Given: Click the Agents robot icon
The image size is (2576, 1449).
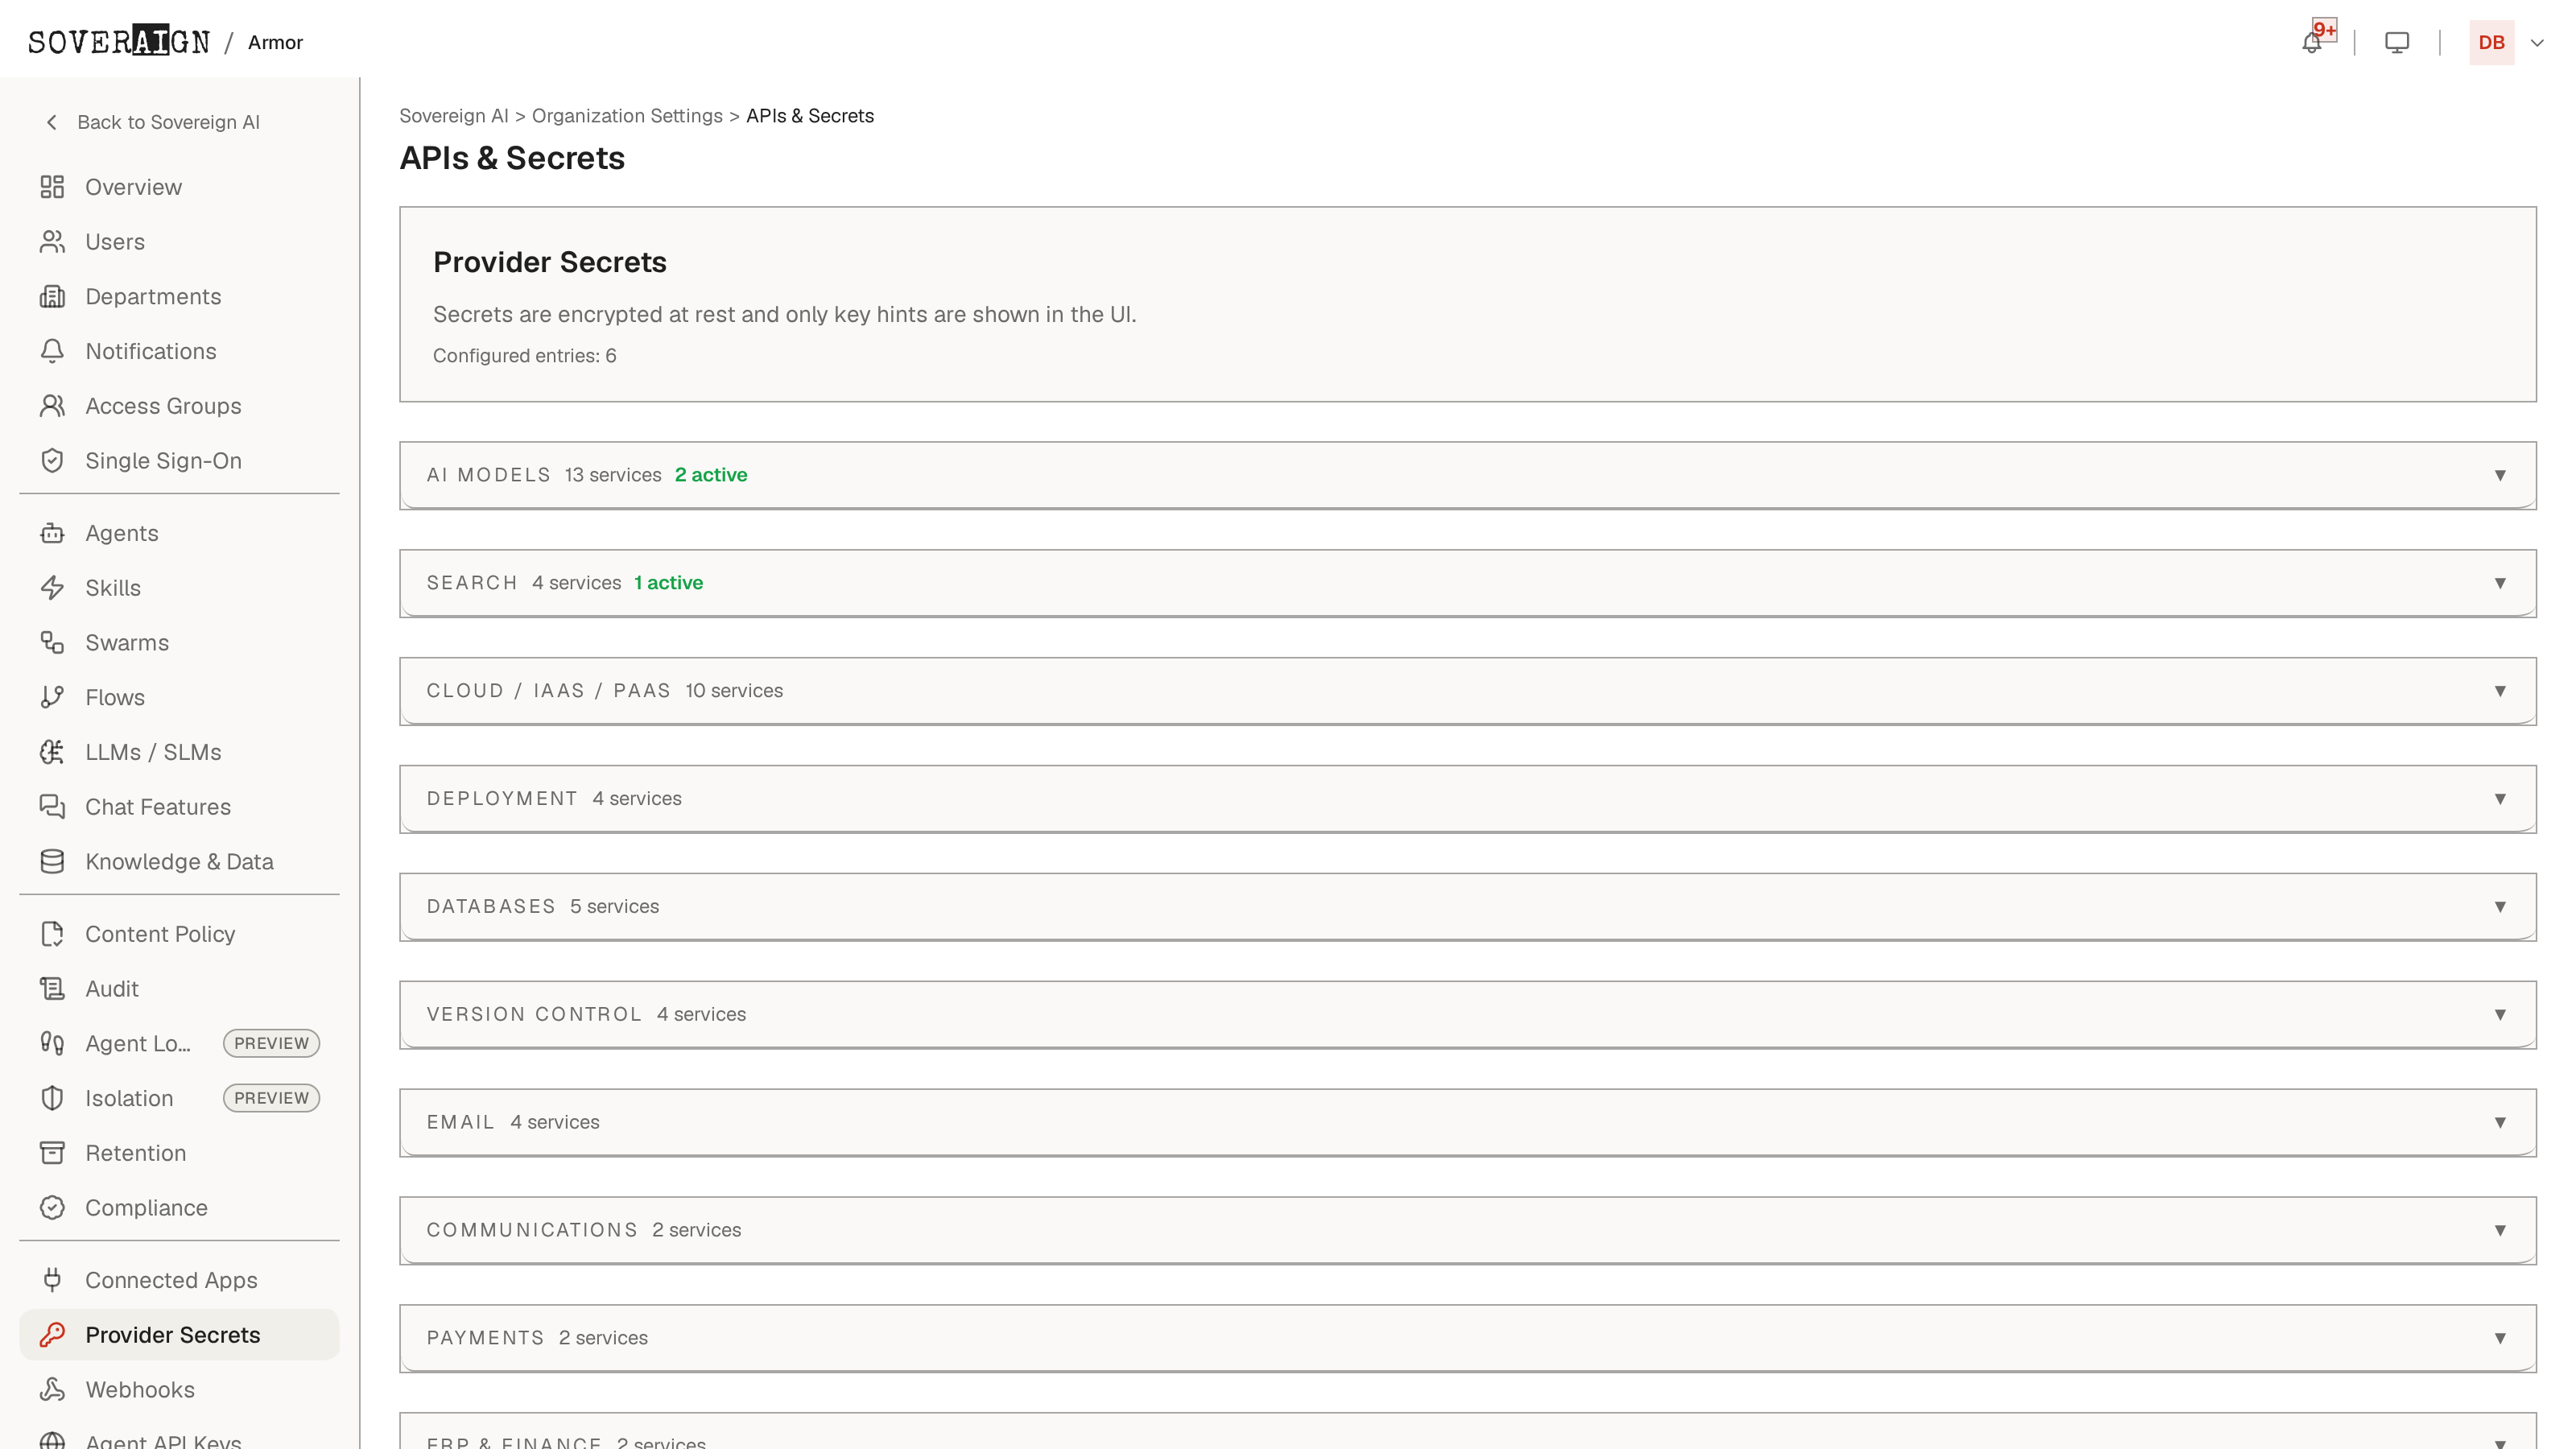Looking at the screenshot, I should tap(52, 533).
